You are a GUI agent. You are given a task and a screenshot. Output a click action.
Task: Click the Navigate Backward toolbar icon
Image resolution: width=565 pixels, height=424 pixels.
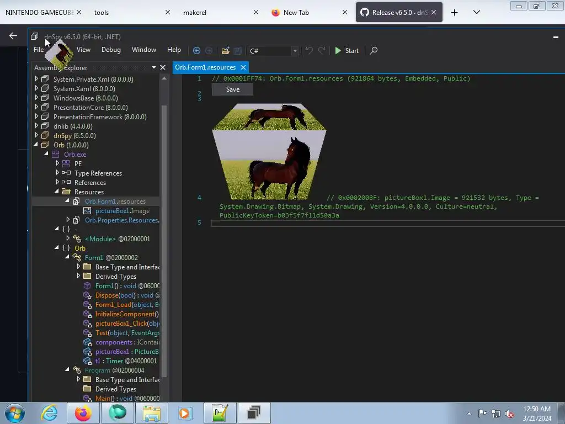coord(196,50)
